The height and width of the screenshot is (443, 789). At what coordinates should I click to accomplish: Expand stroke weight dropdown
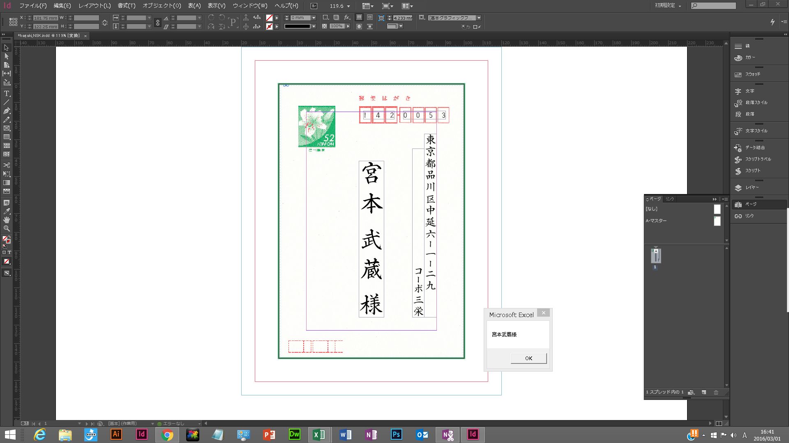pyautogui.click(x=314, y=18)
